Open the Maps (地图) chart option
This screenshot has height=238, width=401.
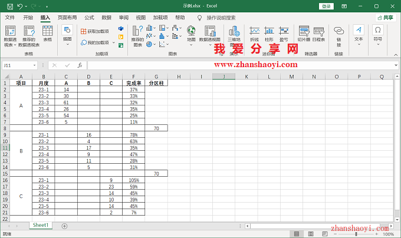coord(191,35)
